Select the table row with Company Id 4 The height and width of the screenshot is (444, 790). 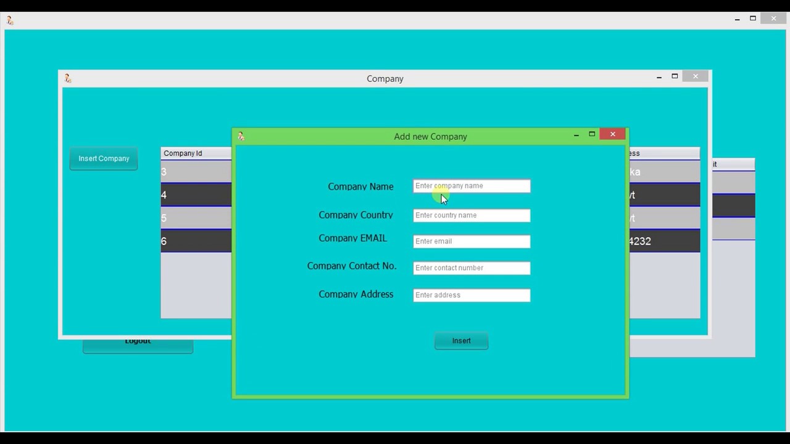point(196,195)
